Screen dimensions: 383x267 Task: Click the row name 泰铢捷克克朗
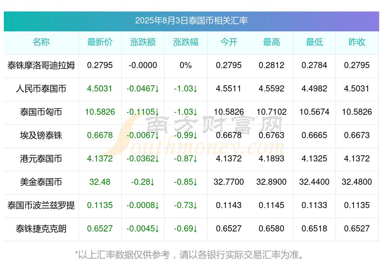coord(41,229)
